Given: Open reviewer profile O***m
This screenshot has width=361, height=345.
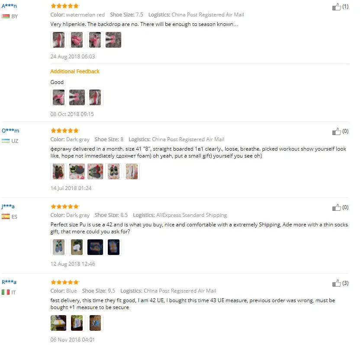Looking at the screenshot, I should point(10,131).
